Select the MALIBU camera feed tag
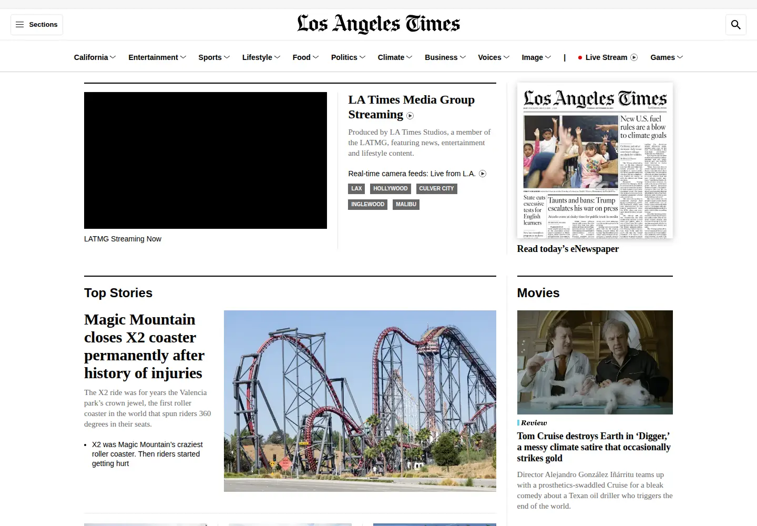 (x=406, y=205)
